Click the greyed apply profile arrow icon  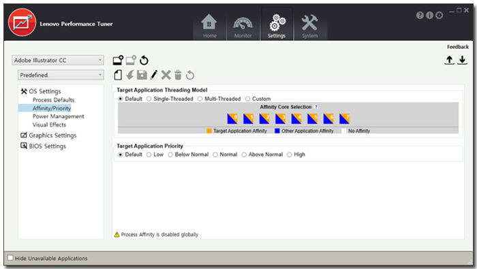130,75
